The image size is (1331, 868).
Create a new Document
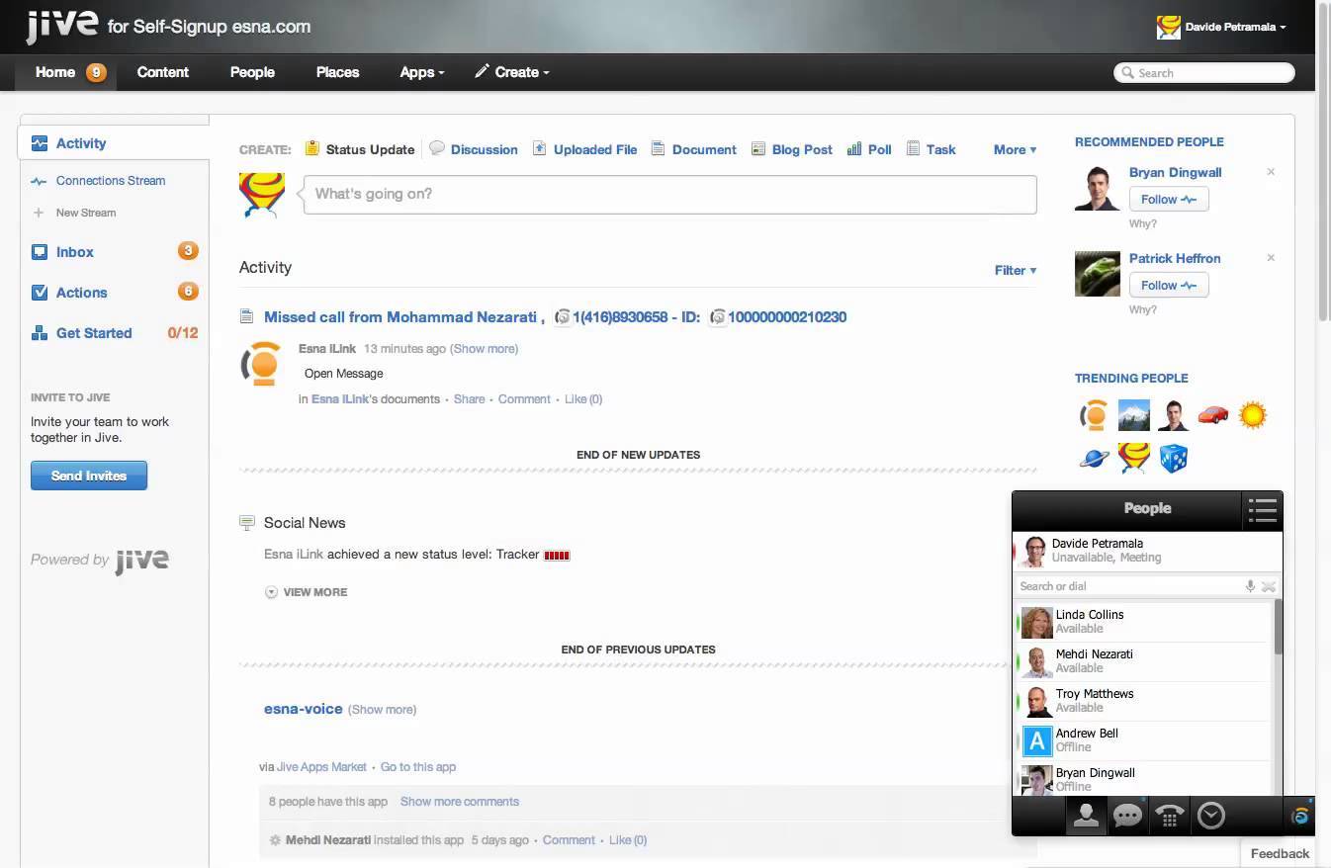tap(693, 149)
